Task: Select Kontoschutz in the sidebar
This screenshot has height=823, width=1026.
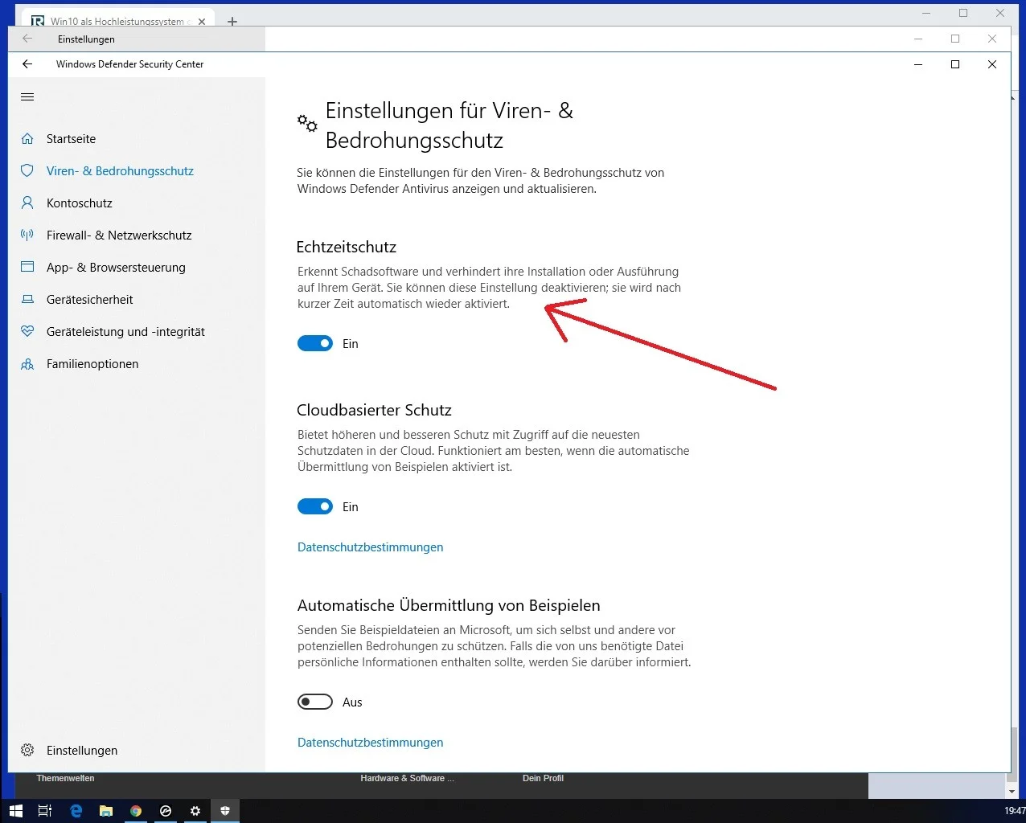Action: [x=80, y=203]
